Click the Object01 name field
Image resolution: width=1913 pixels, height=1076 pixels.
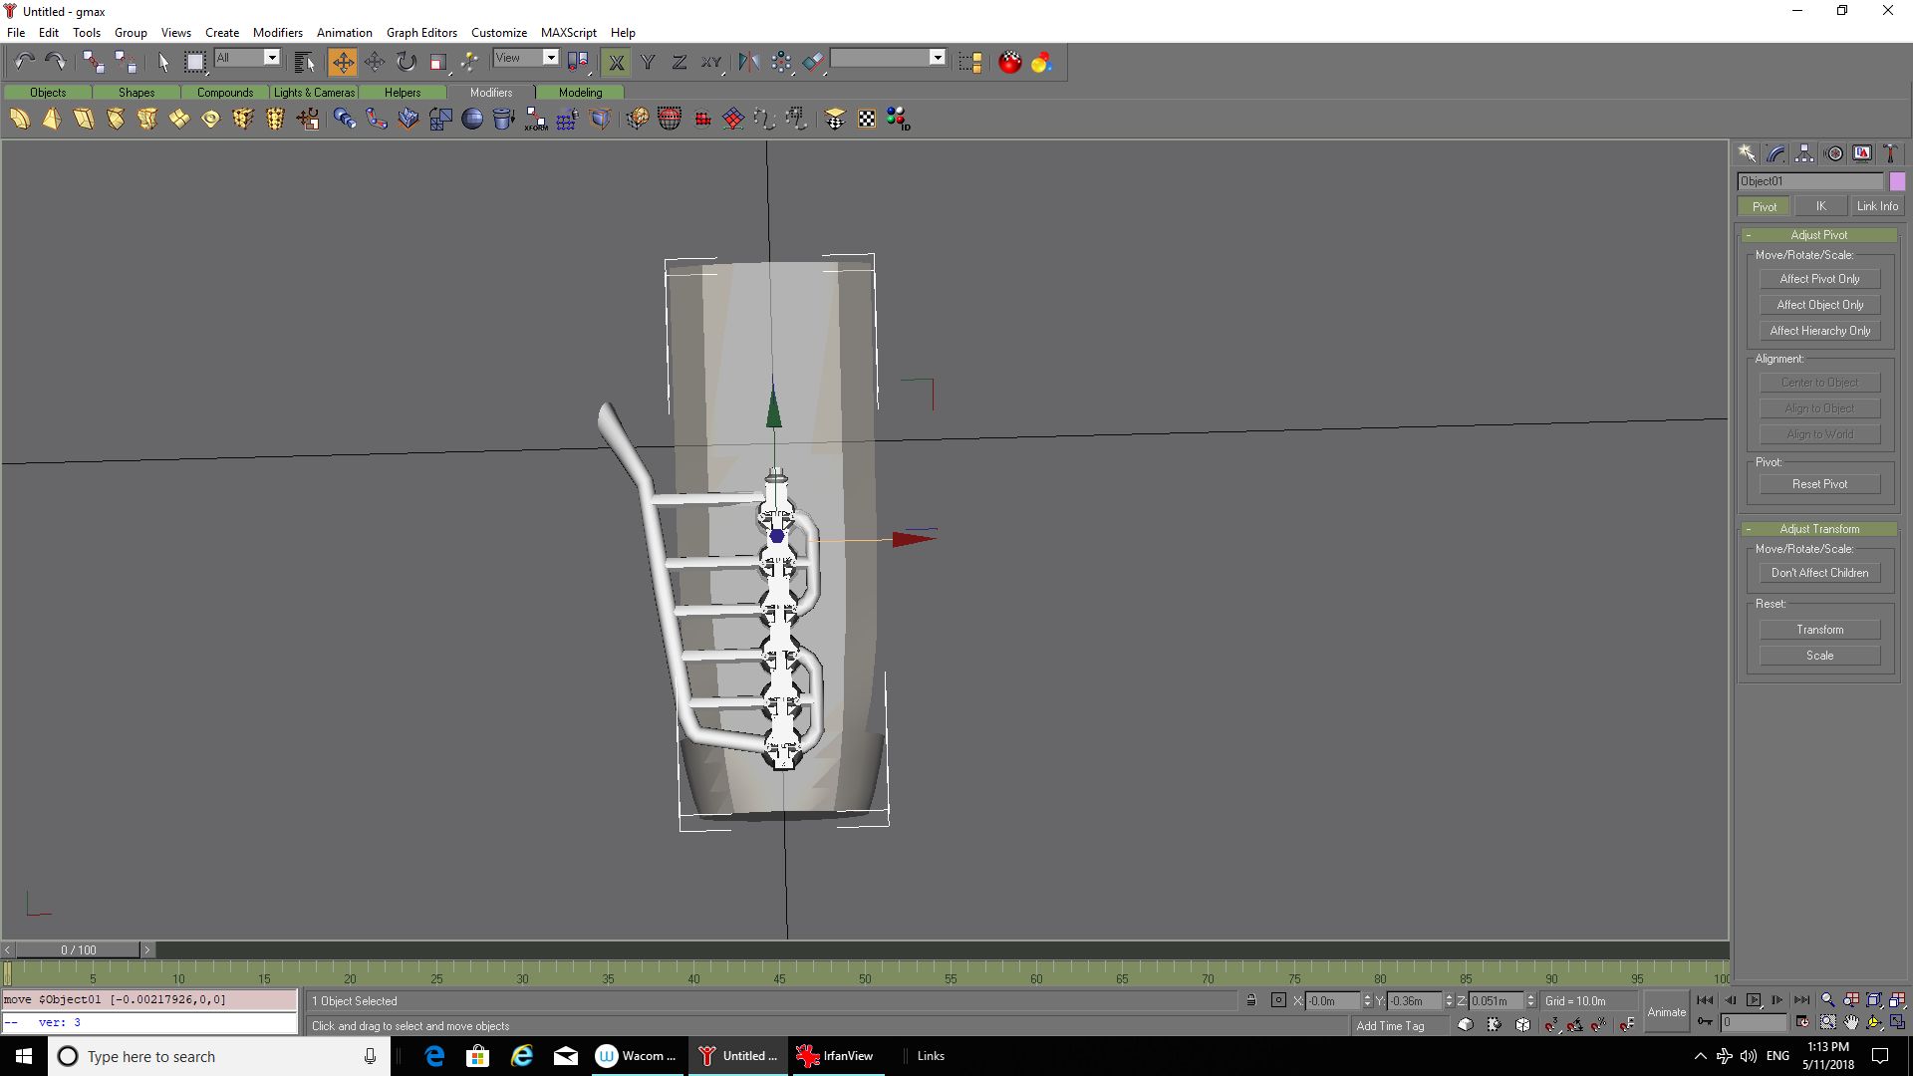tap(1809, 181)
